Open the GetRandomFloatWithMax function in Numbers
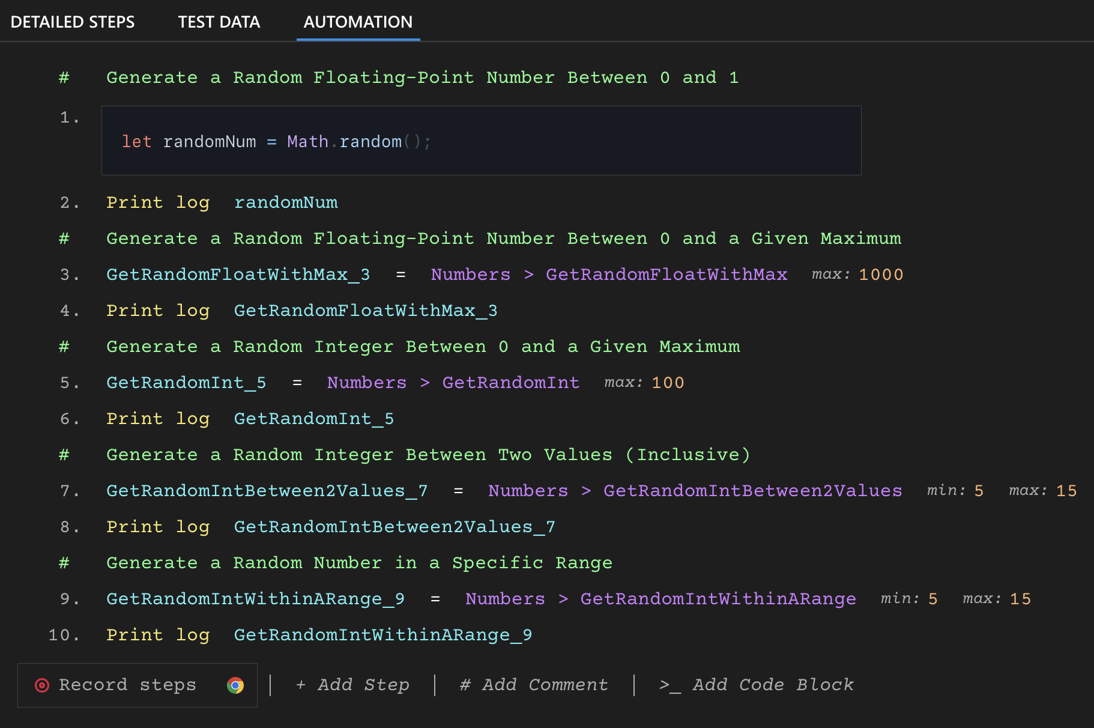 [x=666, y=275]
